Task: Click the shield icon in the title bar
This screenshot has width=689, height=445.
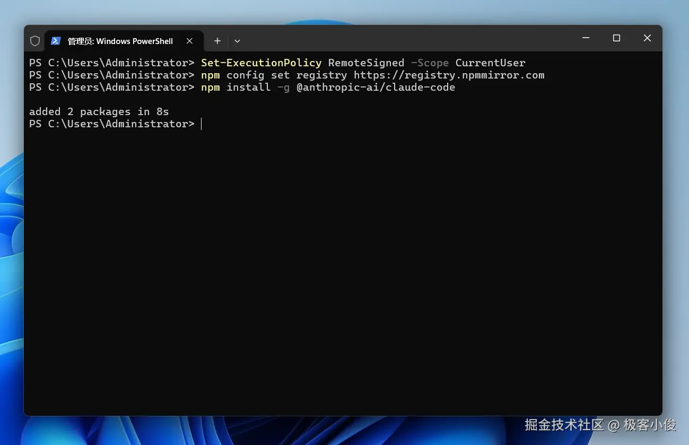Action: point(35,41)
